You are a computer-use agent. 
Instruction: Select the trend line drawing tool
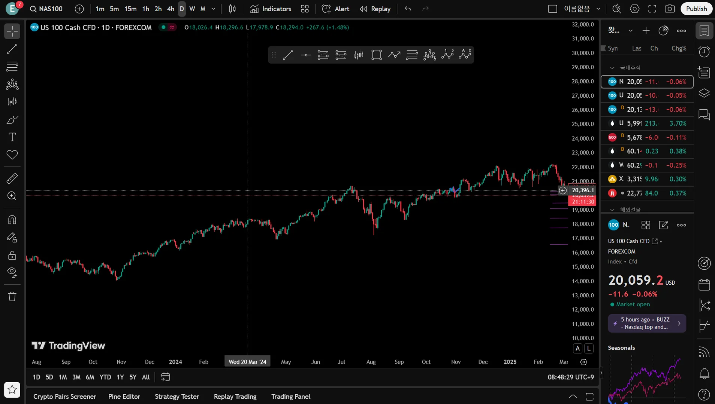click(x=12, y=49)
